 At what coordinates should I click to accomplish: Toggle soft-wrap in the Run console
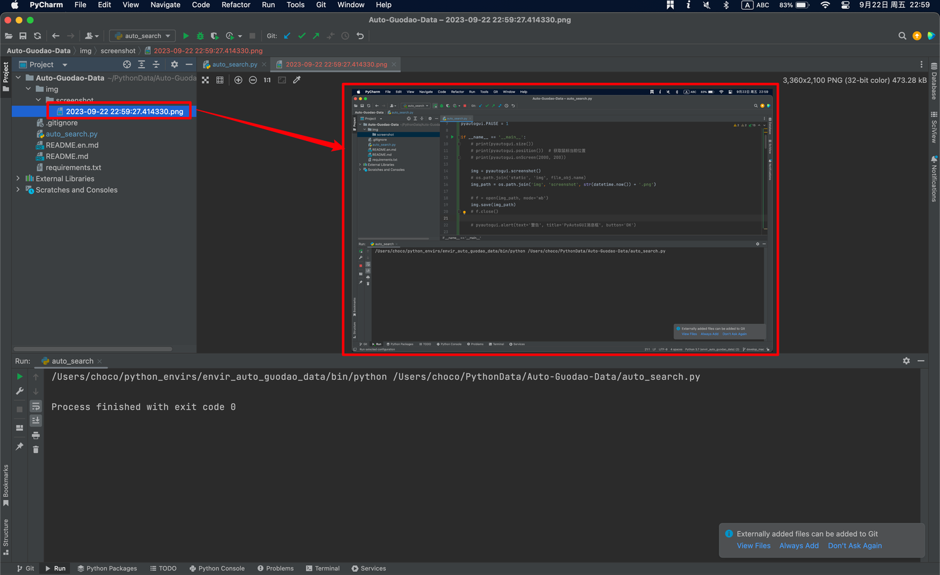36,405
